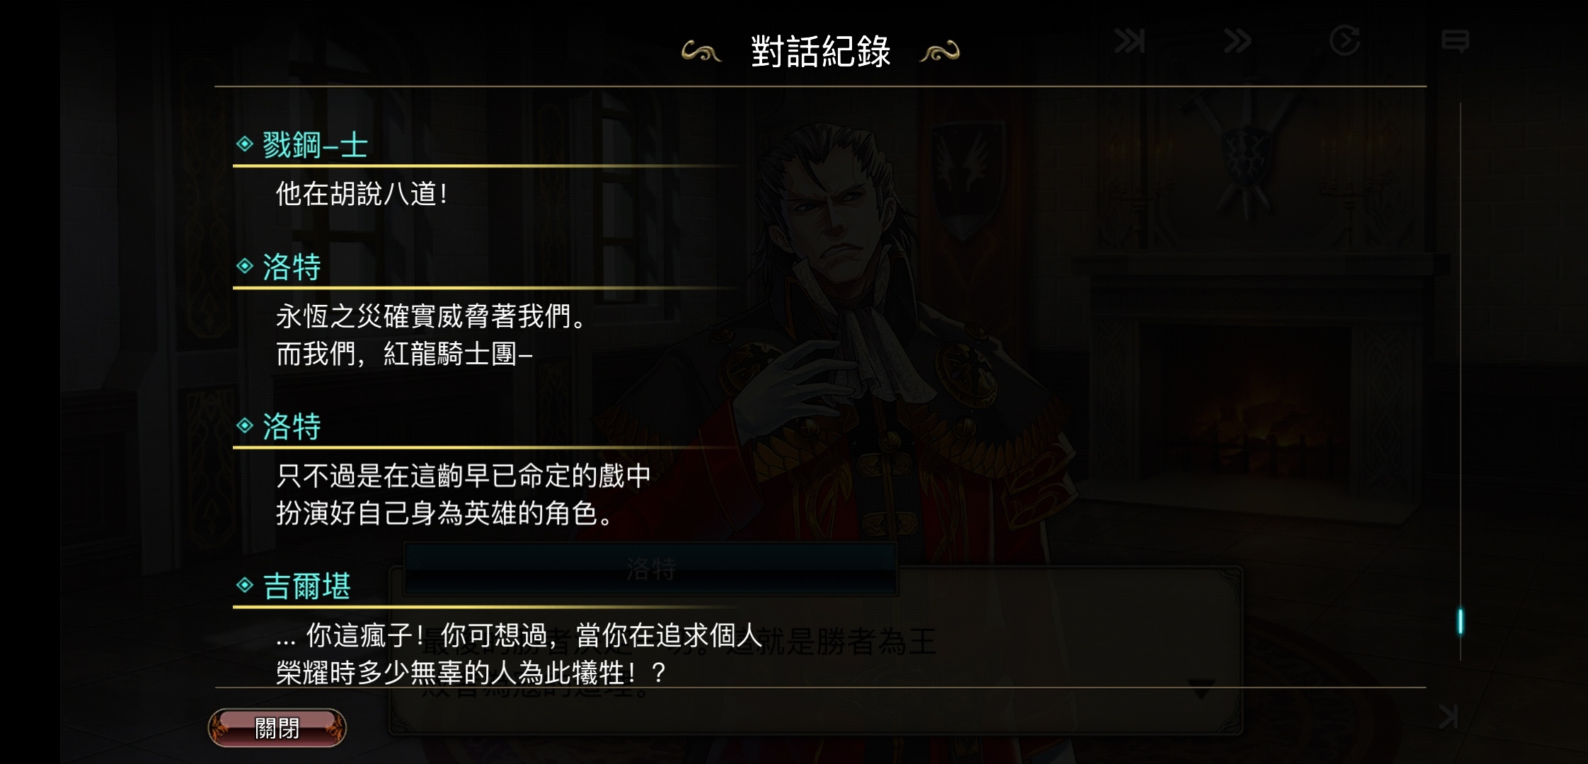The image size is (1588, 764).
Task: Click the skip-to-end double arrow icon
Action: (x=1129, y=41)
